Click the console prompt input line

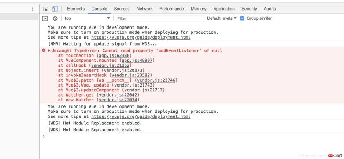tap(193, 137)
